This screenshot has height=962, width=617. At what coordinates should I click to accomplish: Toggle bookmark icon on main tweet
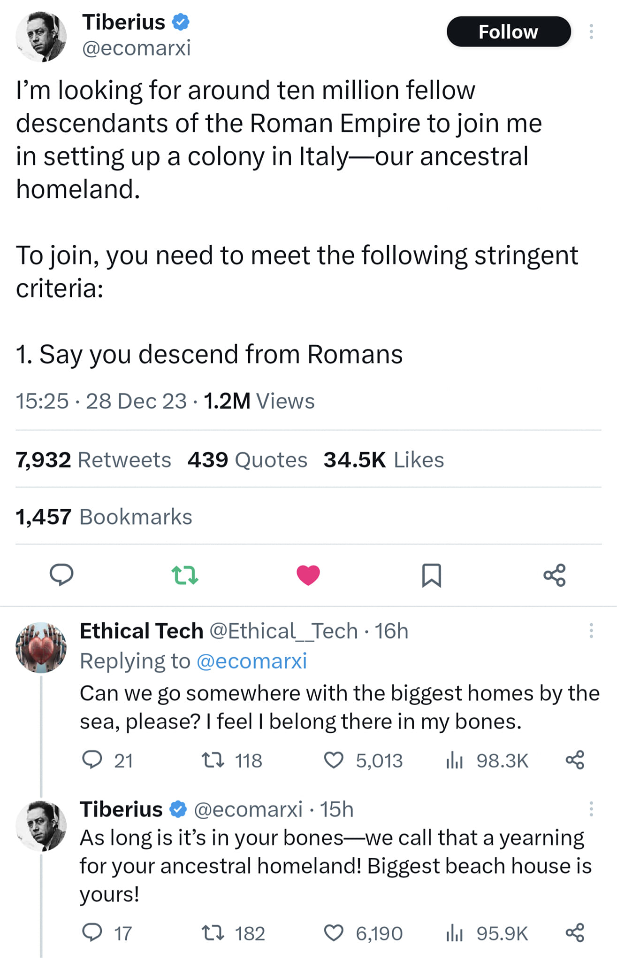point(431,574)
